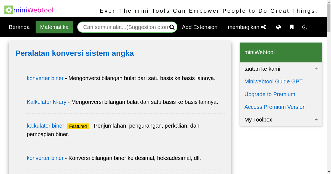Open the konverter biner tool link
This screenshot has height=174, width=331.
tap(45, 78)
